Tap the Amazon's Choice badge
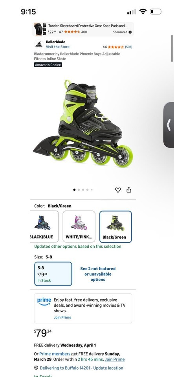This screenshot has height=377, width=174. click(x=48, y=65)
